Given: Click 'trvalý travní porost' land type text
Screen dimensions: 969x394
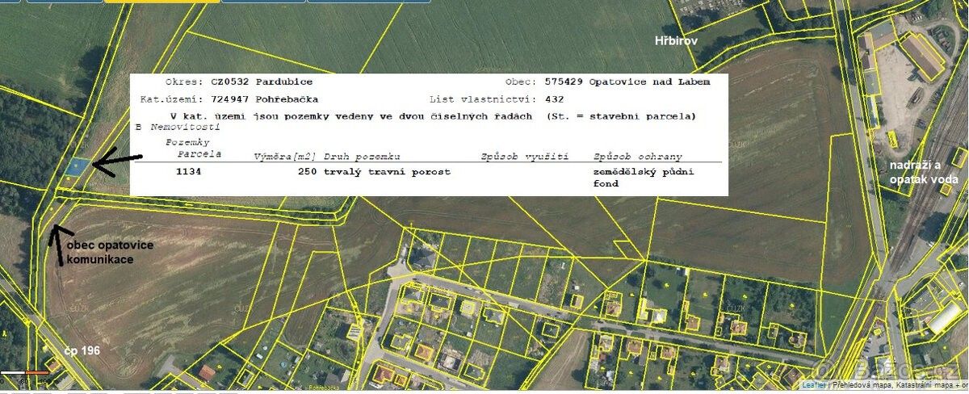Looking at the screenshot, I should pyautogui.click(x=386, y=172).
